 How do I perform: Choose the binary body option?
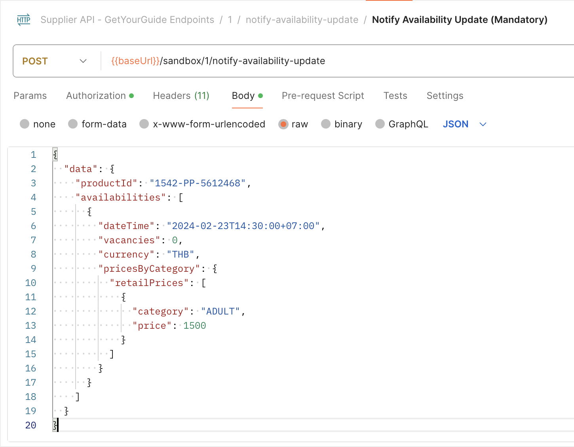[x=326, y=124]
